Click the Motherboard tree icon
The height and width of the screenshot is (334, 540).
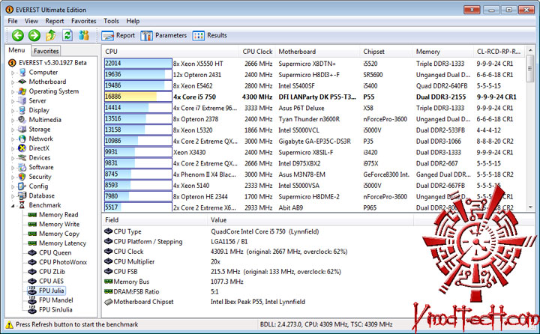pyautogui.click(x=22, y=82)
